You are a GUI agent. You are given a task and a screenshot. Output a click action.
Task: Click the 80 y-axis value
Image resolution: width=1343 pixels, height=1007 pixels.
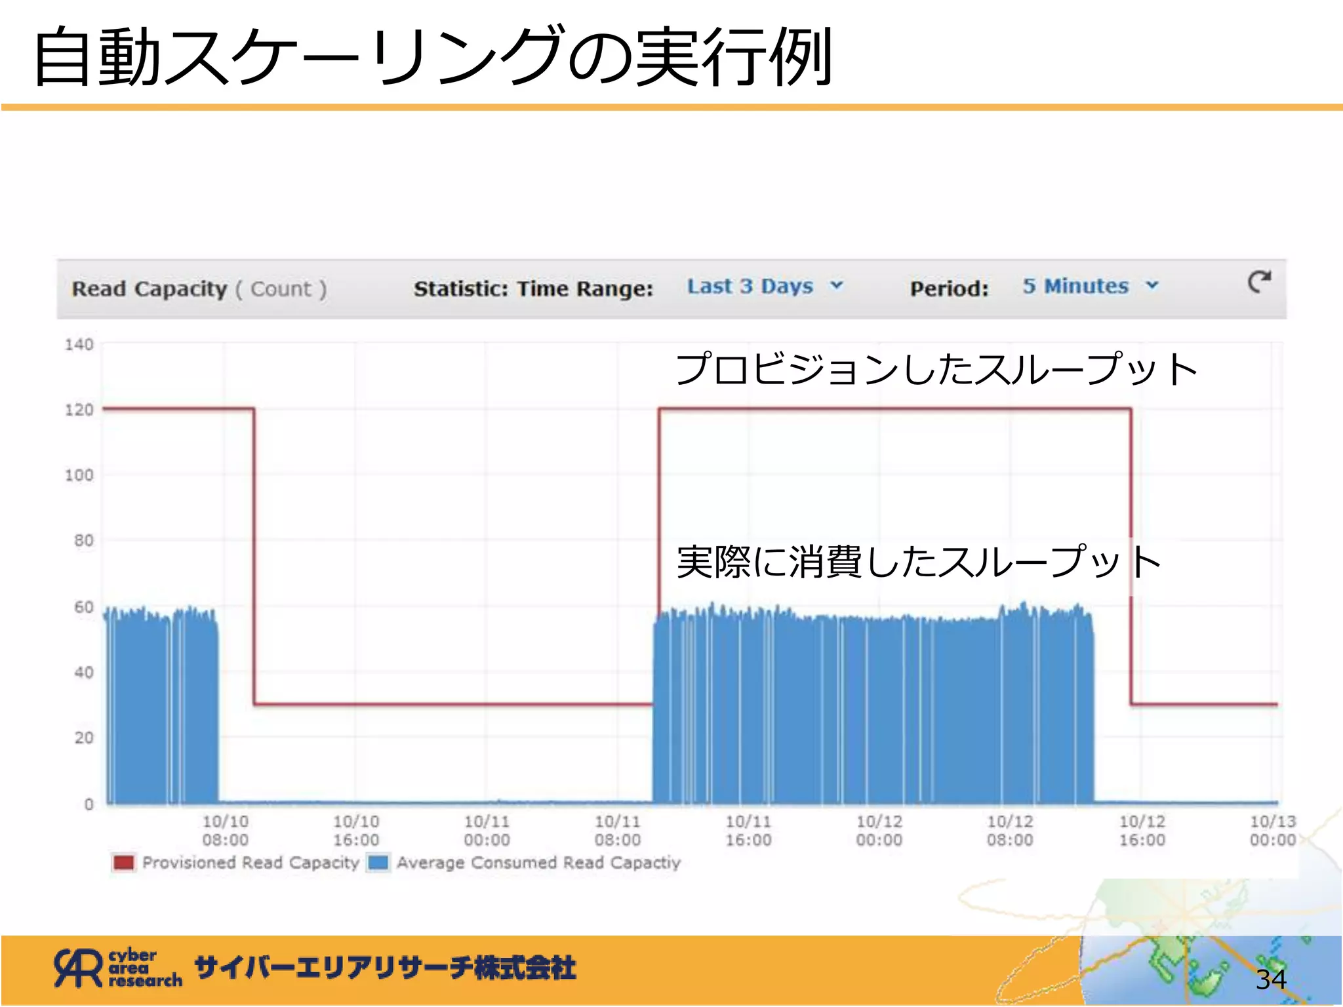pyautogui.click(x=84, y=541)
